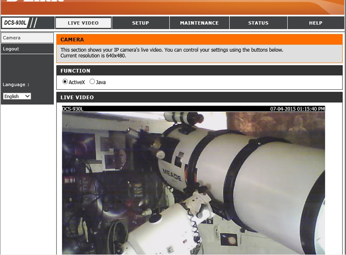Viewport: 346px width, 255px height.
Task: Choose the Java radio button
Action: 92,82
